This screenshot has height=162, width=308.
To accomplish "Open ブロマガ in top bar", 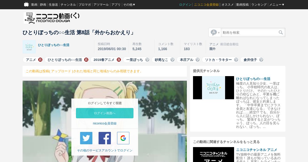I will click(85, 5).
